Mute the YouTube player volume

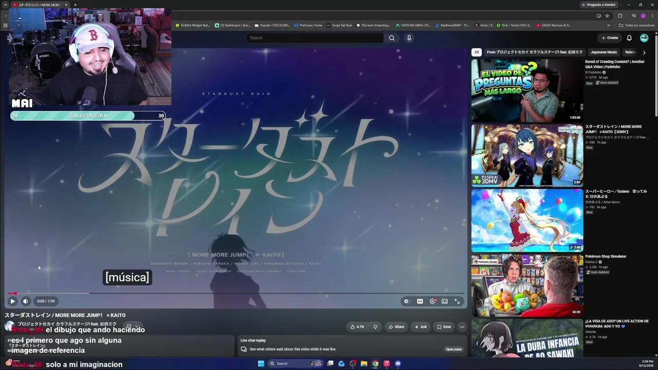[25, 301]
